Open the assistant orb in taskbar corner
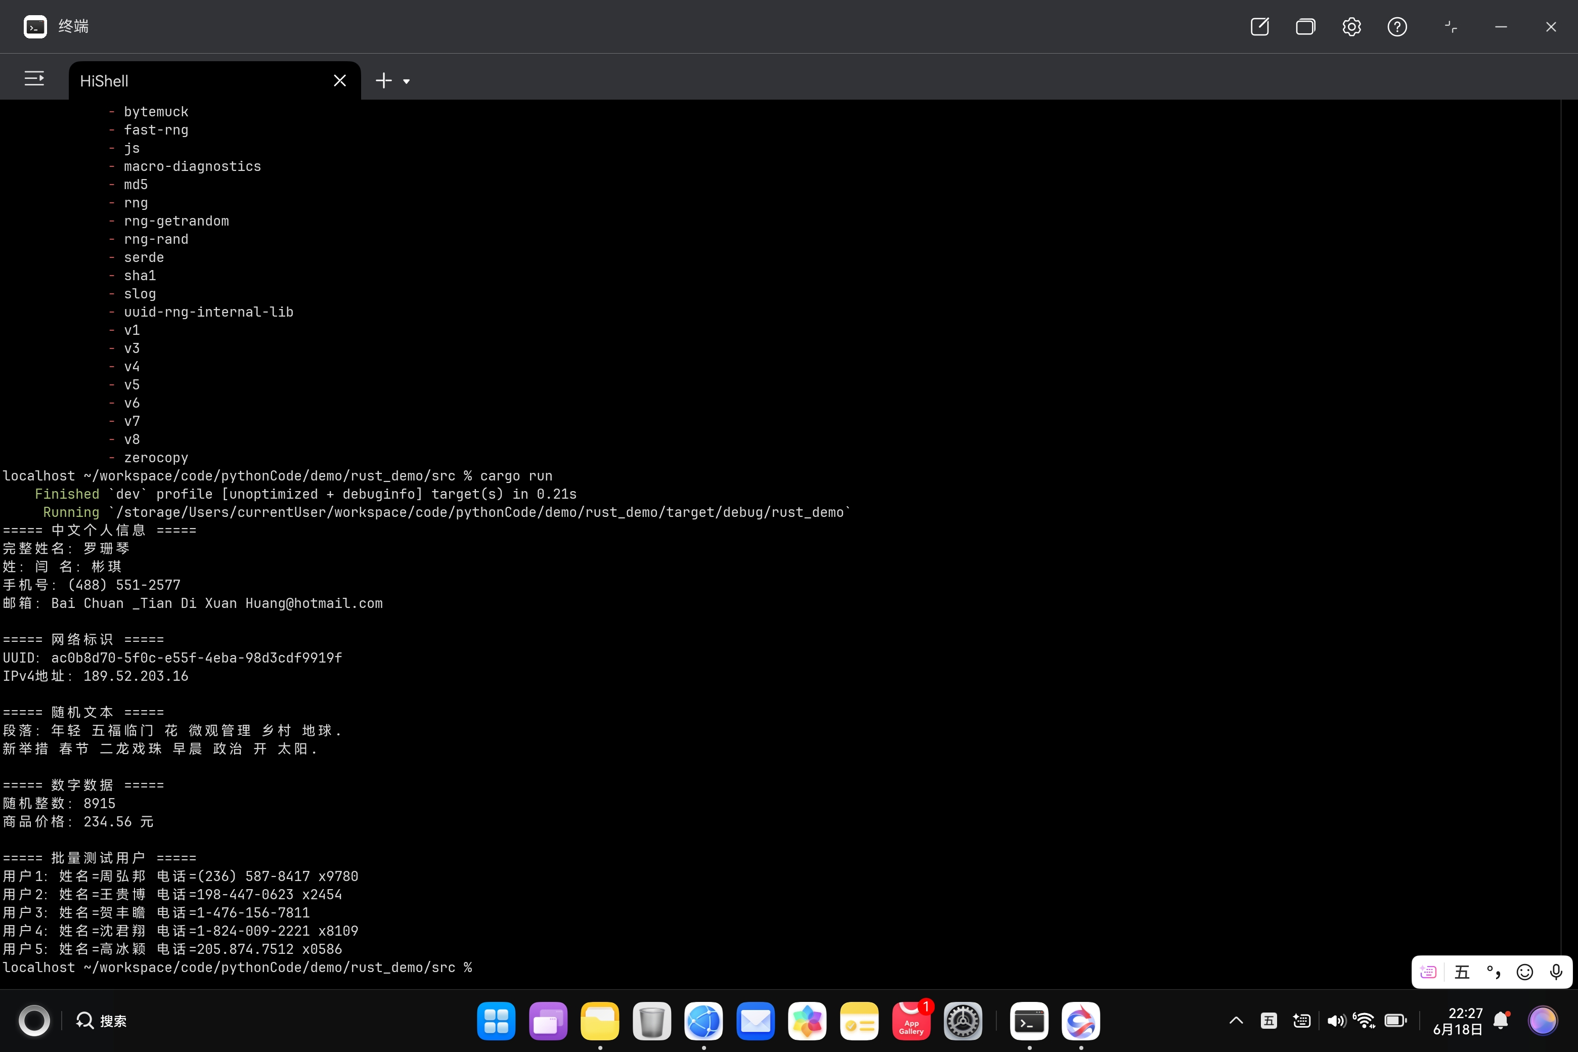 [x=1543, y=1021]
